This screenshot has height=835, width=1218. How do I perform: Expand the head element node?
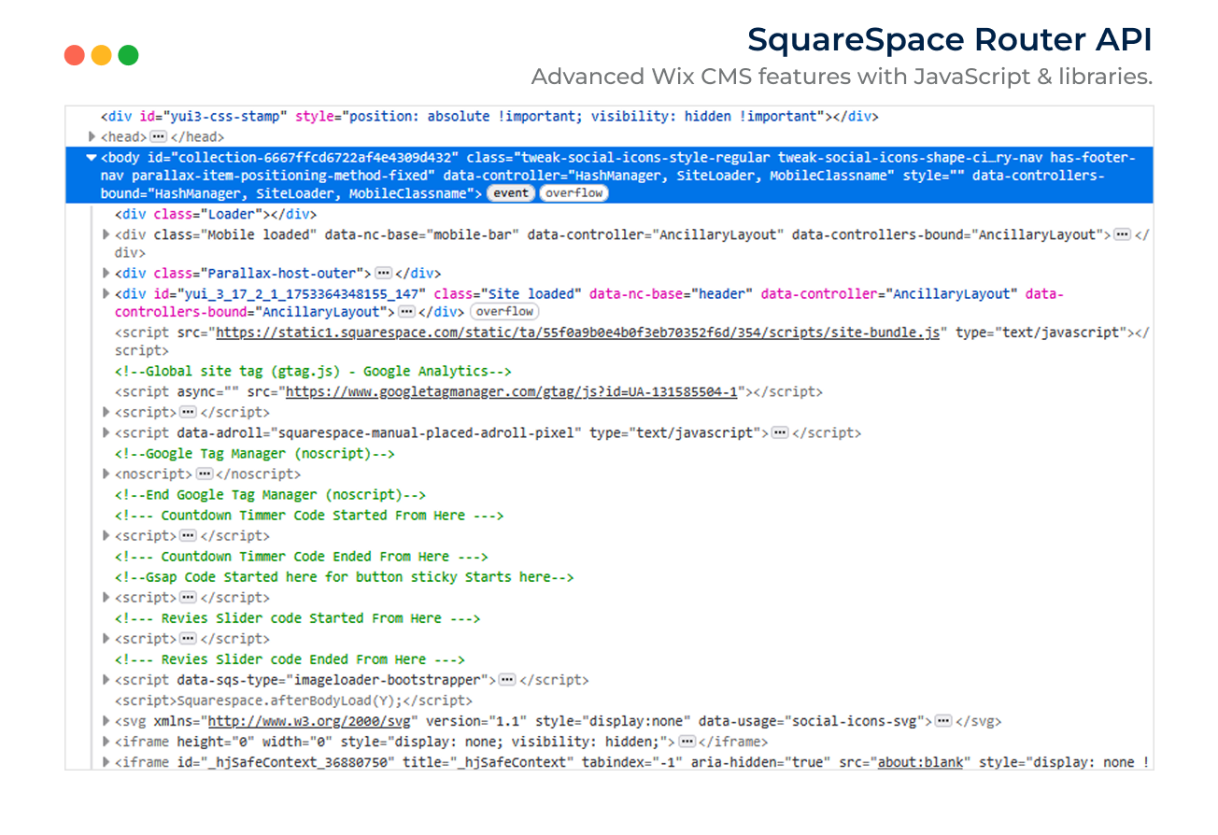click(92, 136)
